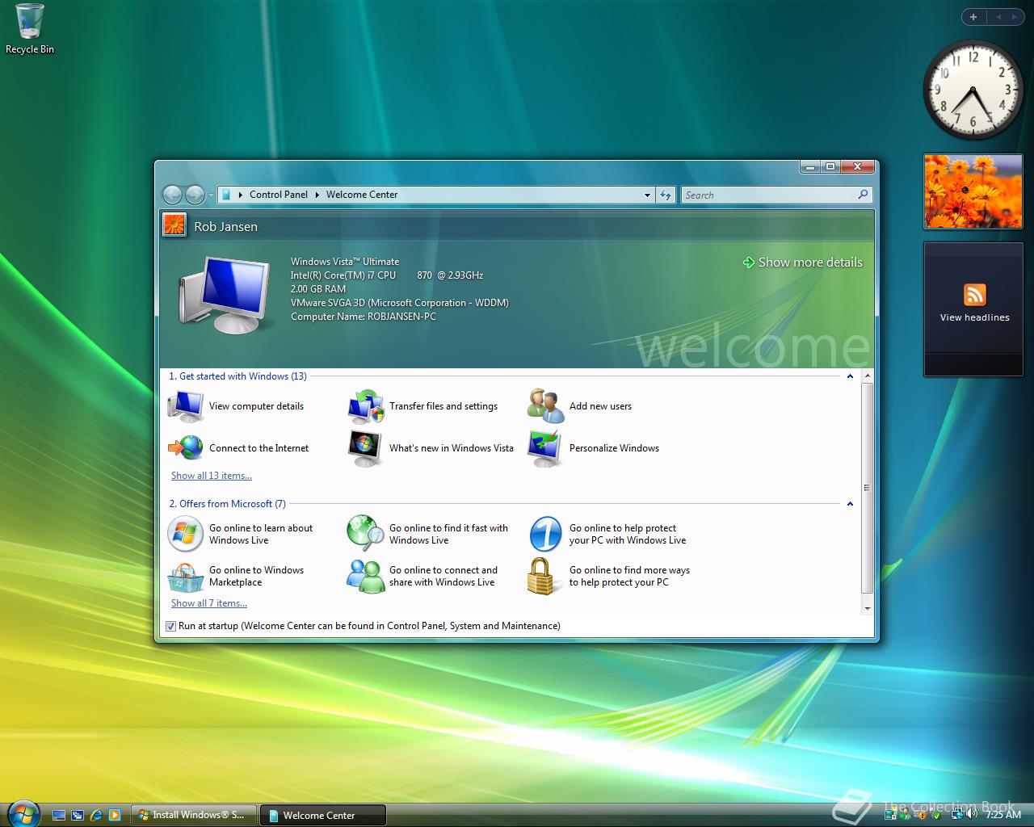Open What's new in Windows Vista icon
This screenshot has height=827, width=1034.
[365, 448]
